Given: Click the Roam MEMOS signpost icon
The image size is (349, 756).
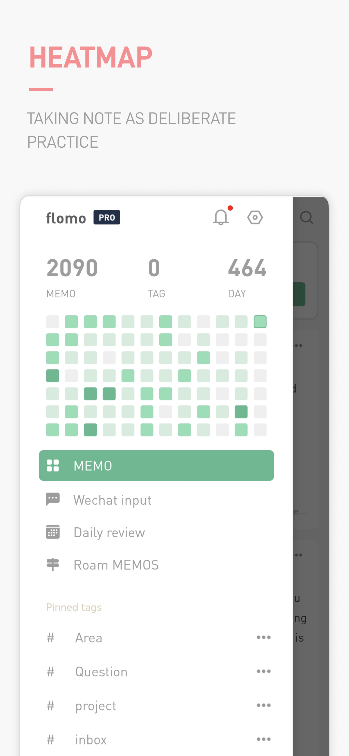Looking at the screenshot, I should click(53, 564).
